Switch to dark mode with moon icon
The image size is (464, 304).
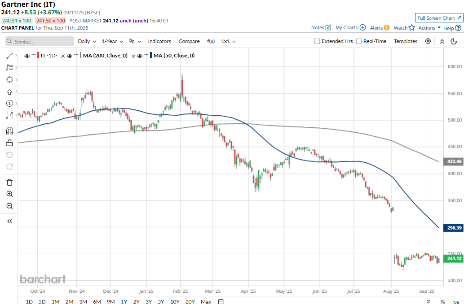tap(454, 41)
